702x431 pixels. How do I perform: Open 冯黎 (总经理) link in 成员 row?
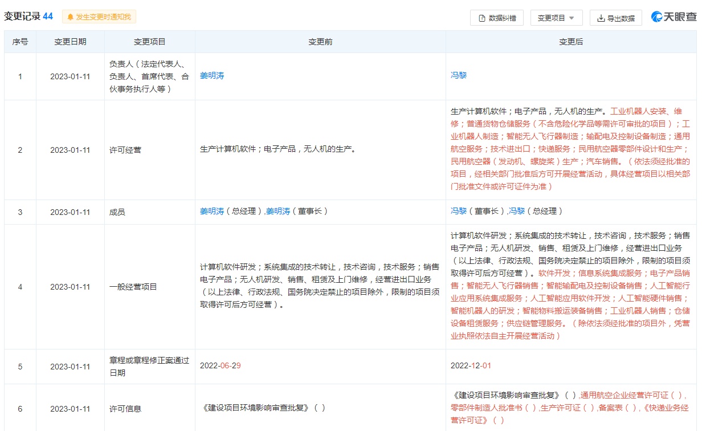click(517, 212)
